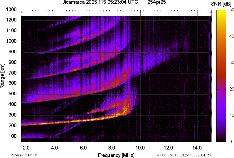Click the 600 range tick label
Viewport: 234px width, 158px height.
tap(12, 83)
